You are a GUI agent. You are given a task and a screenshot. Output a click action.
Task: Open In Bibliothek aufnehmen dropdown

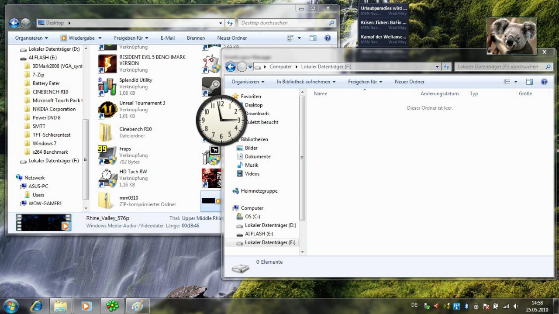[x=306, y=82]
